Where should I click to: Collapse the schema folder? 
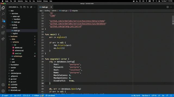[x=16, y=42]
